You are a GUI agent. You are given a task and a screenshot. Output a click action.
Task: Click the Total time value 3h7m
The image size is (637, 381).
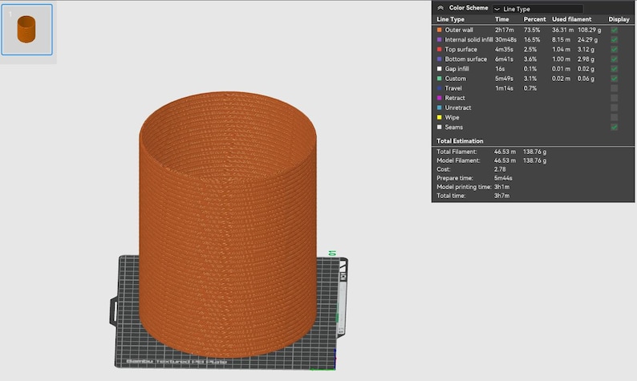tap(501, 196)
